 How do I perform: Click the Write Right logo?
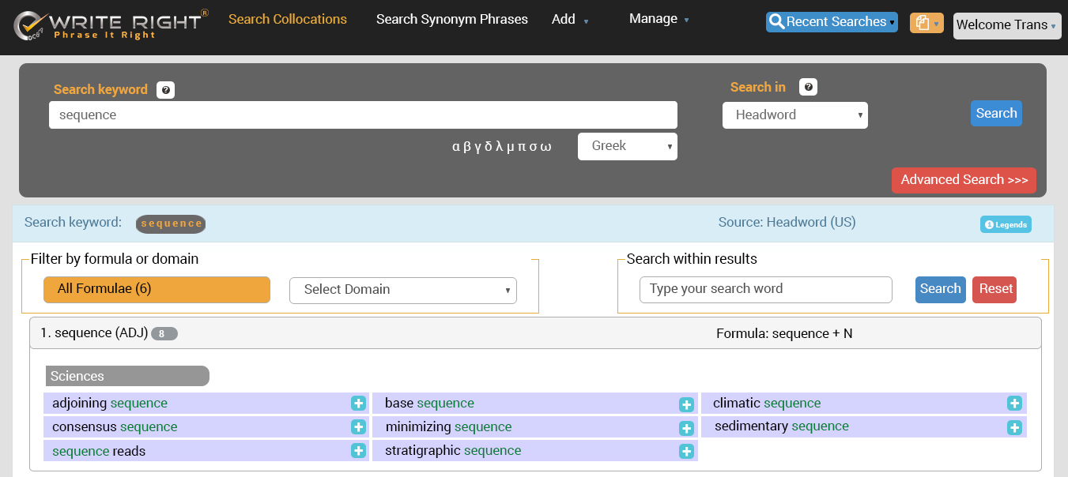tap(111, 26)
